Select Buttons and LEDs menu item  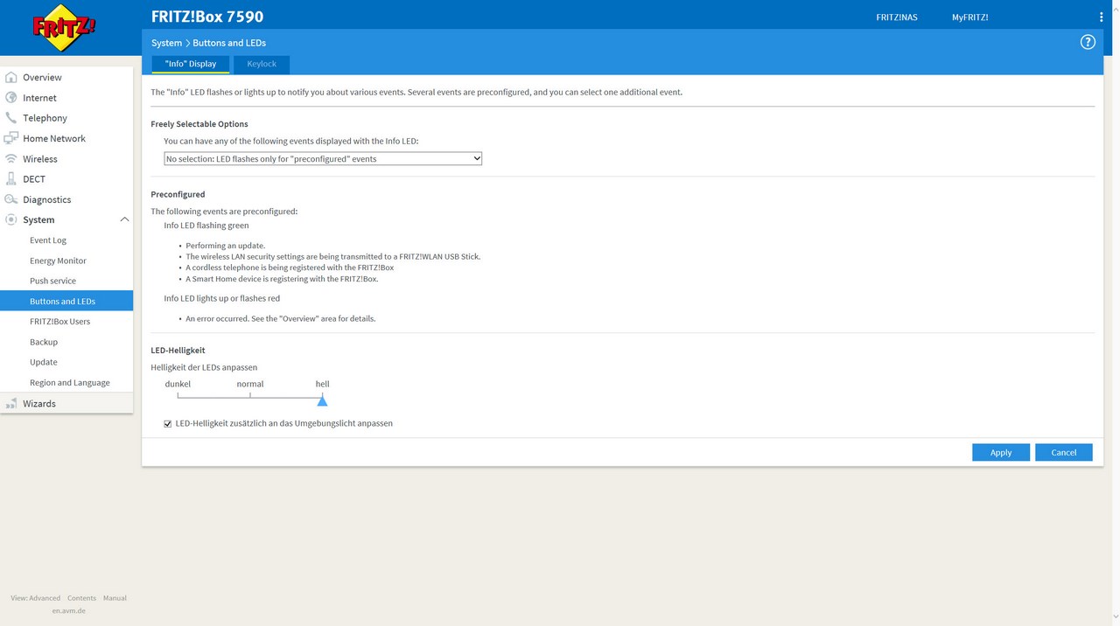coord(66,301)
